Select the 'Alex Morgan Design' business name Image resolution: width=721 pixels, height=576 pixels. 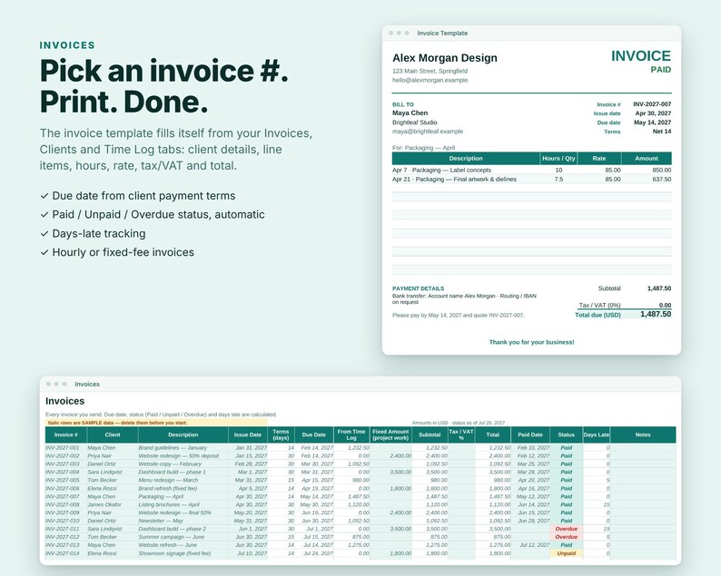[x=445, y=58]
